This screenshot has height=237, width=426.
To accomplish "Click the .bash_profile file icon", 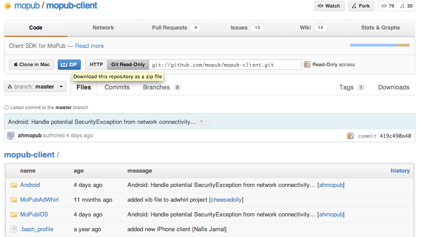I will [x=14, y=229].
